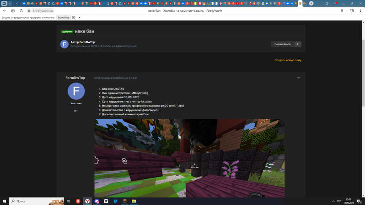Image resolution: width=365 pixels, height=205 pixels.
Task: Open Жалобы на Администрацию forum link
Action: 119,46
